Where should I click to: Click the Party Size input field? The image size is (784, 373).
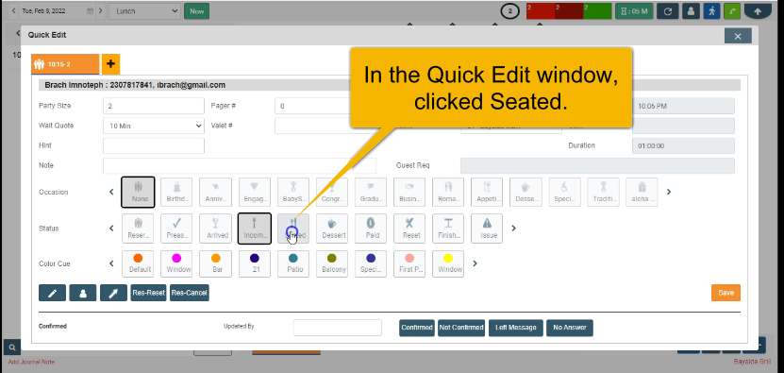[154, 106]
